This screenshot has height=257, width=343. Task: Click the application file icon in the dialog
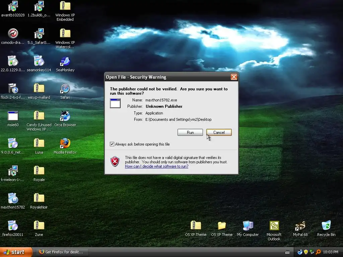[115, 103]
